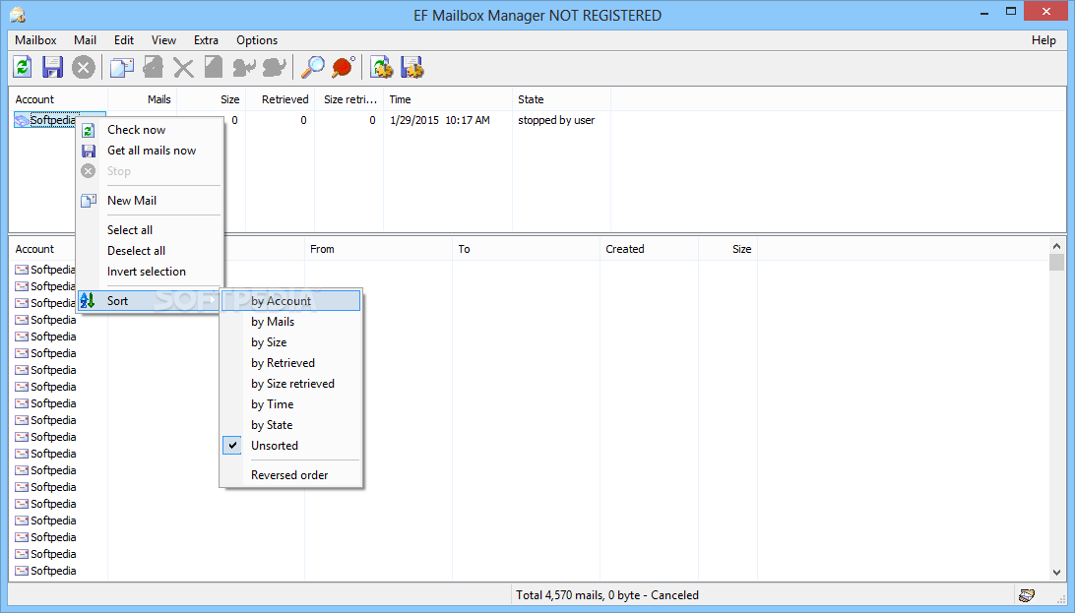Choose Invert selection in context menu
1075x613 pixels.
tap(150, 272)
